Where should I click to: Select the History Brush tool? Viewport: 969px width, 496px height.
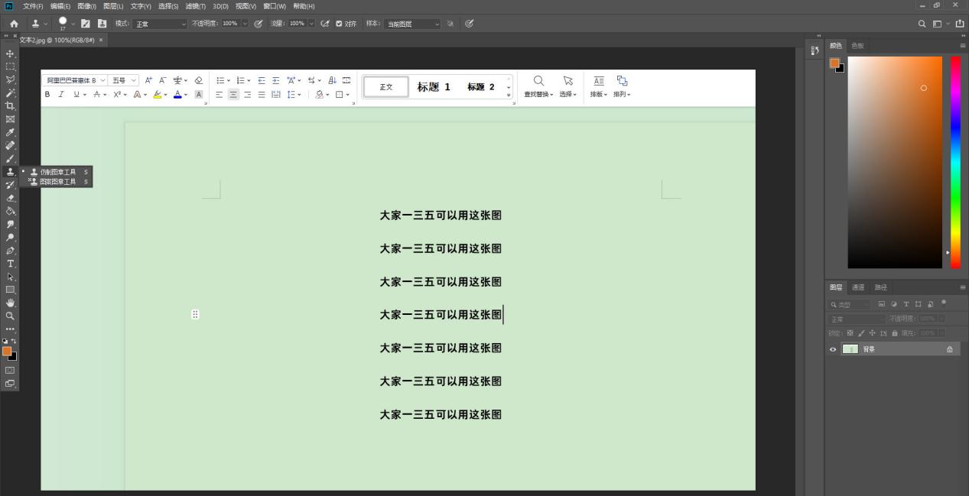click(x=10, y=185)
